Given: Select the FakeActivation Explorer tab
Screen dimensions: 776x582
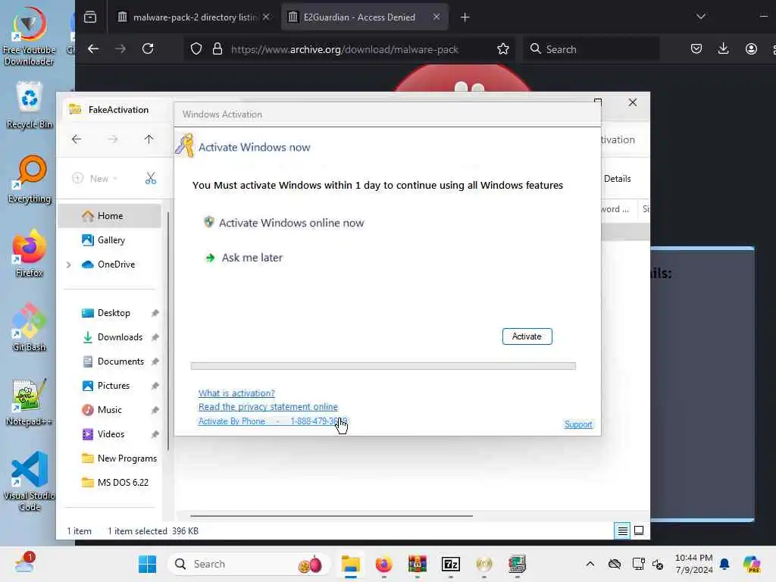Looking at the screenshot, I should 117,110.
